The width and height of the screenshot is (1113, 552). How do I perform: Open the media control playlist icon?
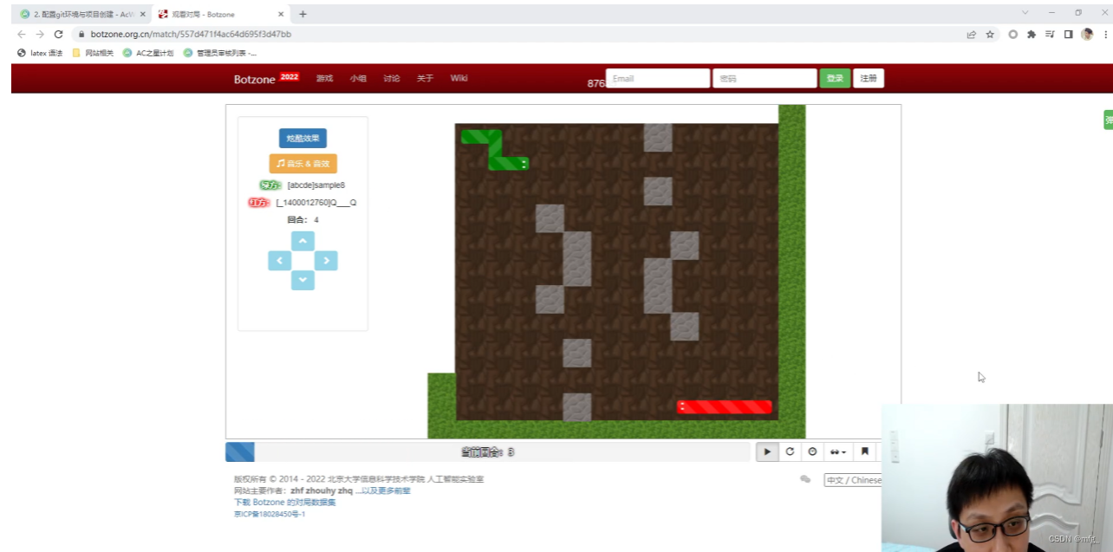(x=1050, y=35)
